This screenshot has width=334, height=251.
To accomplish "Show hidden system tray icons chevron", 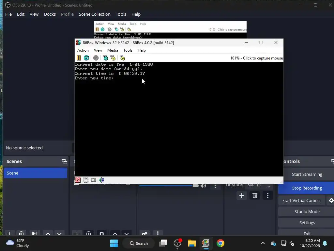I will (263, 243).
